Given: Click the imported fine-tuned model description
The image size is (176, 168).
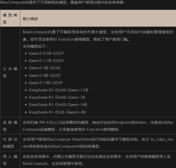Looking at the screenshot, I should coord(97,160).
